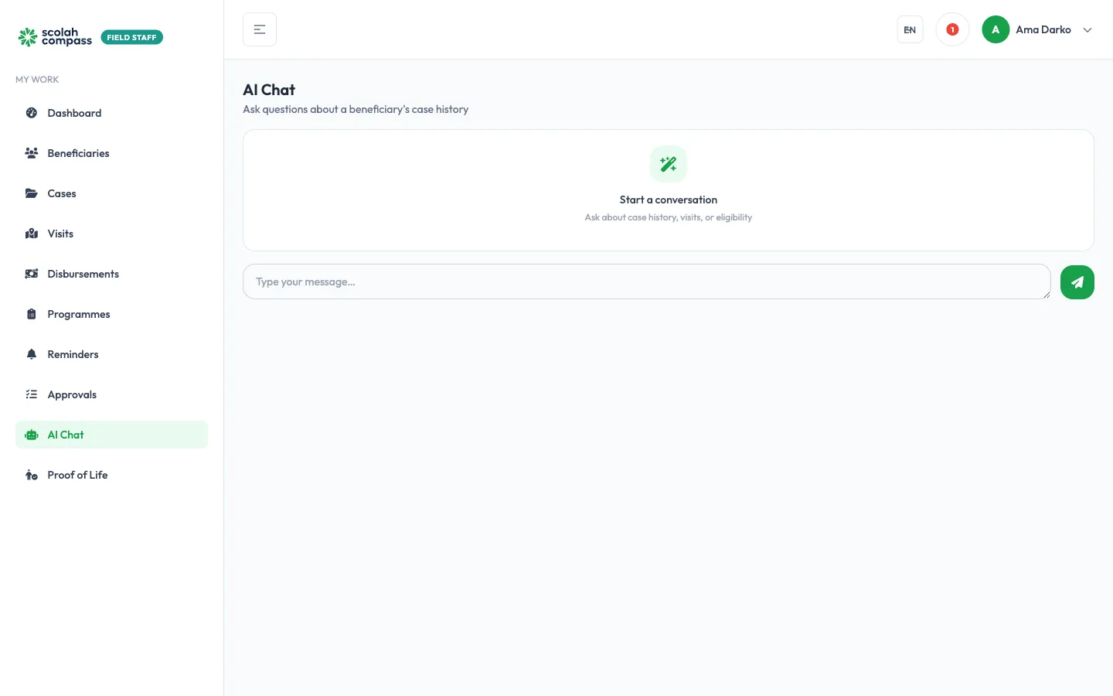Click the FIELD STAFF badge
The image size is (1113, 696).
tap(132, 37)
